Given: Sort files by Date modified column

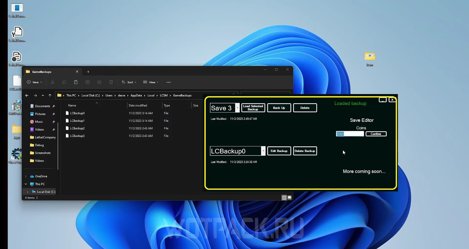Looking at the screenshot, I should [x=138, y=106].
